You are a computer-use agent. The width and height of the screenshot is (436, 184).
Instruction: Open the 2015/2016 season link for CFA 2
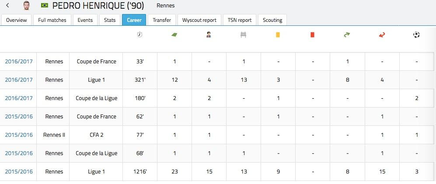point(19,135)
